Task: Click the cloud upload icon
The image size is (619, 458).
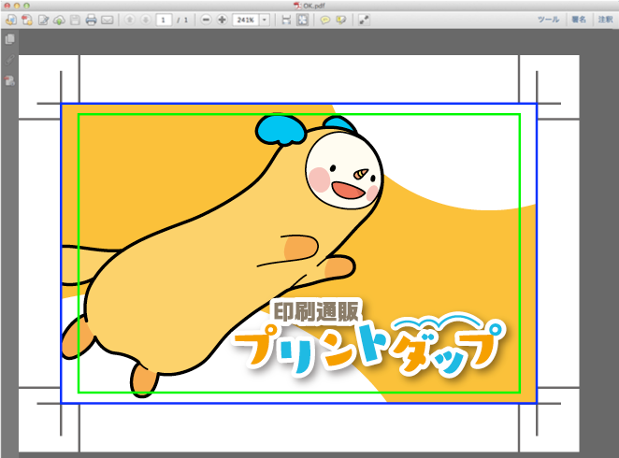Action: [x=59, y=20]
